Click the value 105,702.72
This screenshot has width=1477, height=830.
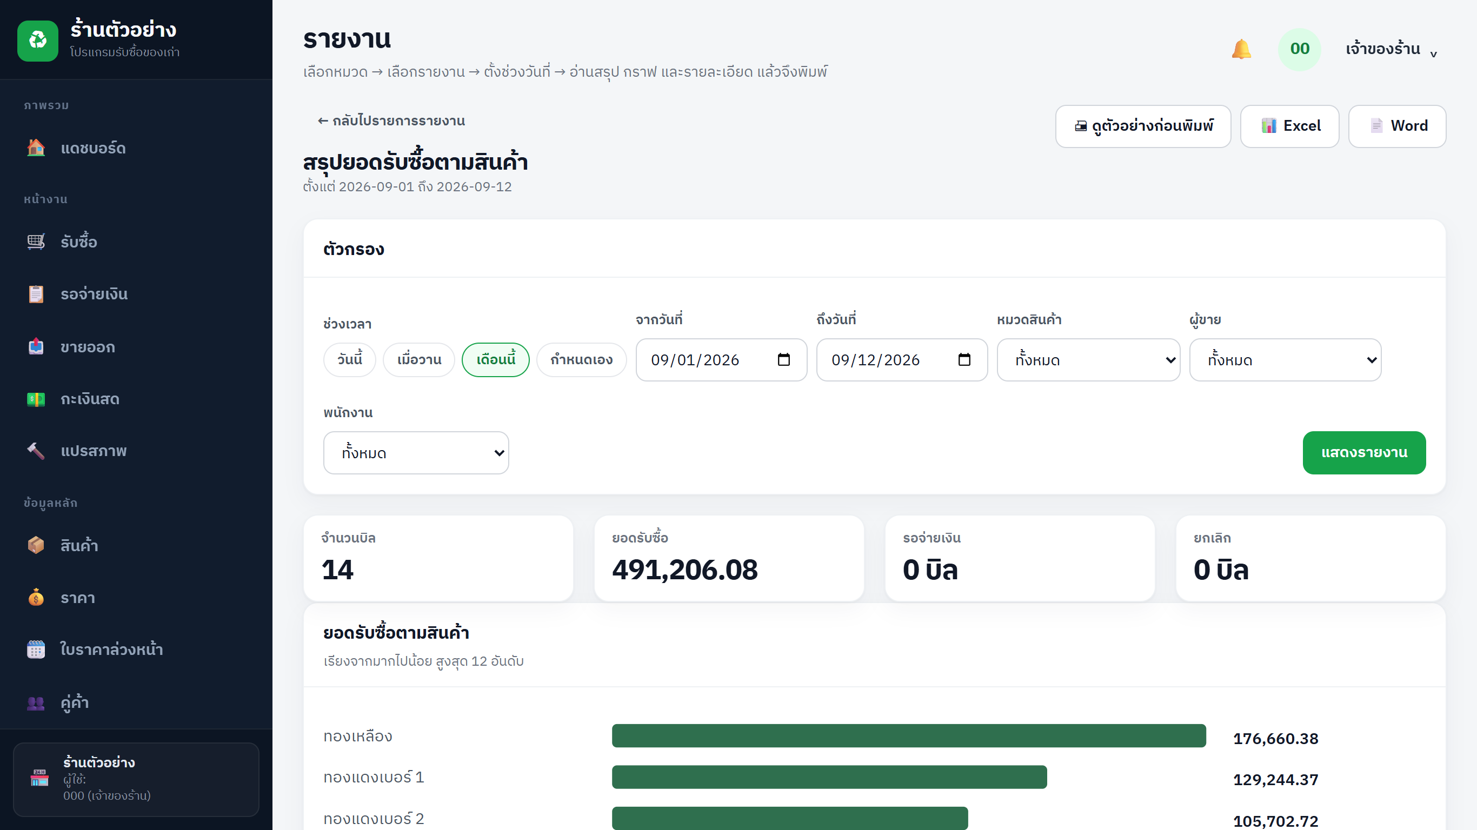1276,821
